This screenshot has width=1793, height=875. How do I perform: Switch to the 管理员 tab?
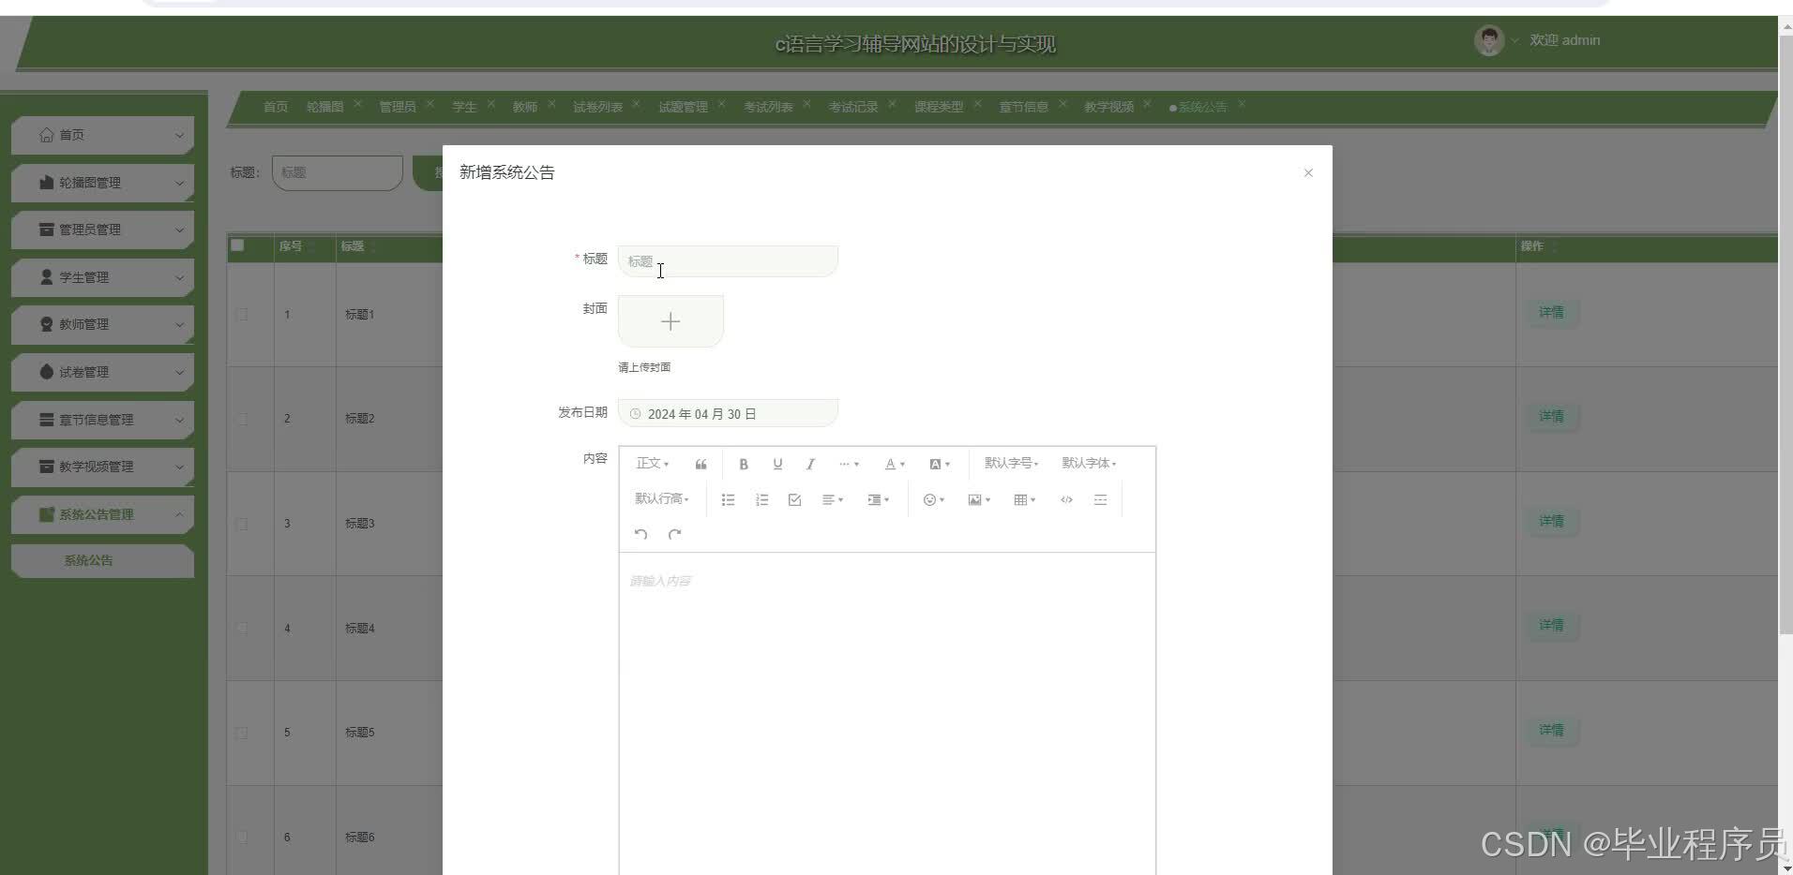398,107
